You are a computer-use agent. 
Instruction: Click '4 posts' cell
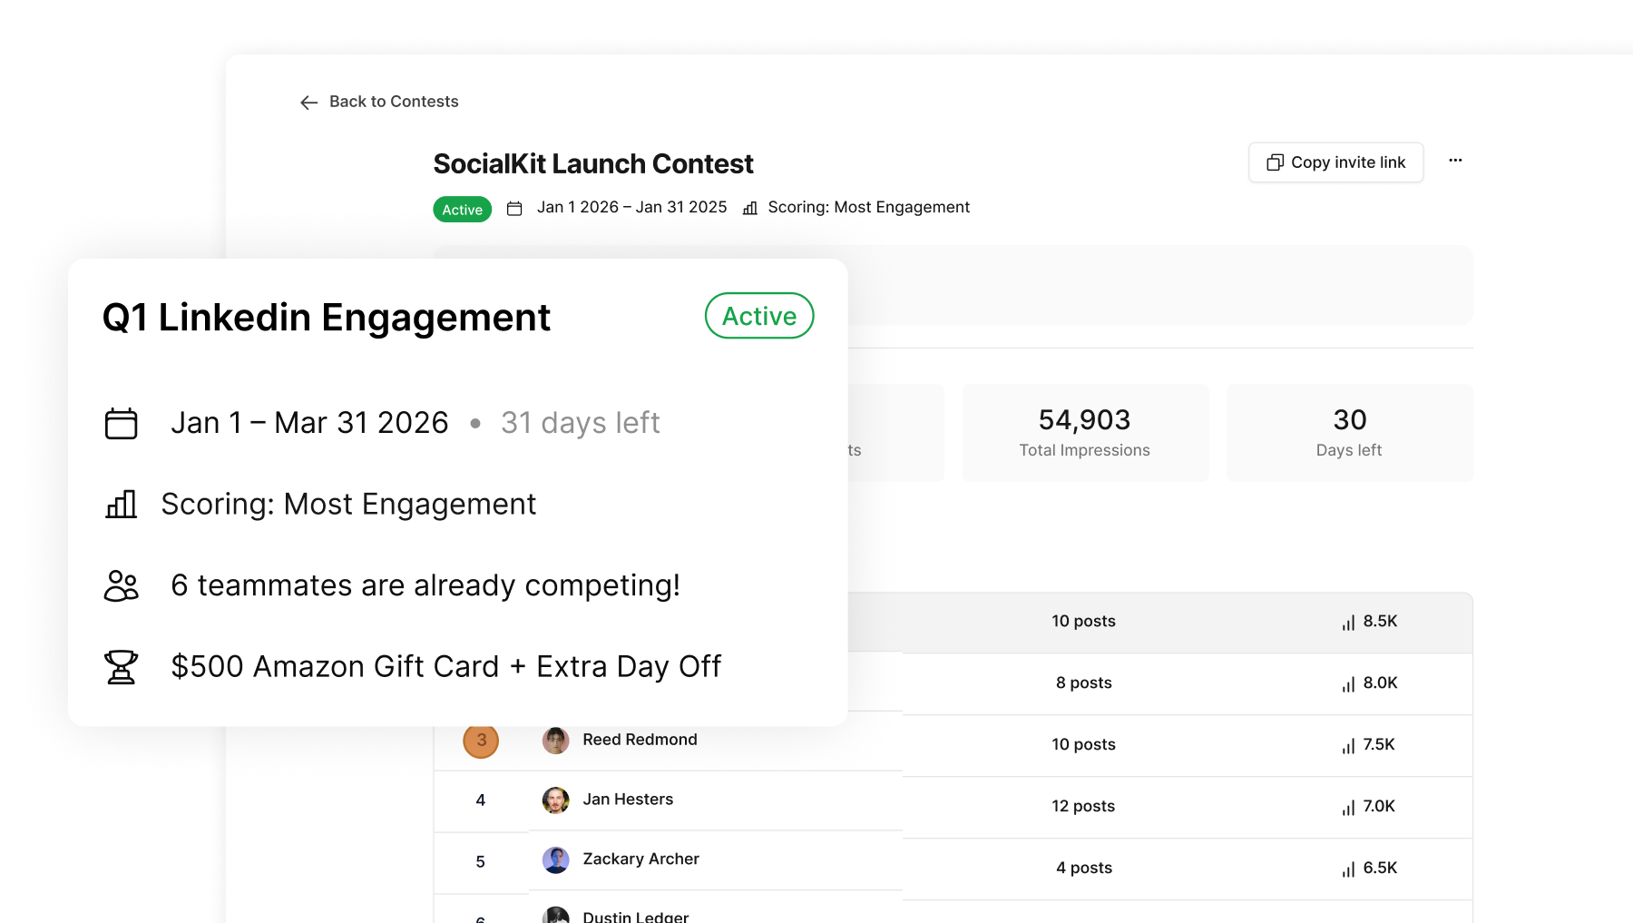pos(1084,869)
